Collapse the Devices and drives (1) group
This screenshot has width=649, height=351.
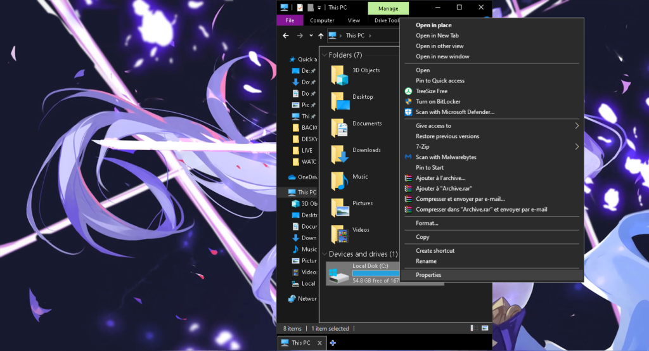tap(324, 254)
